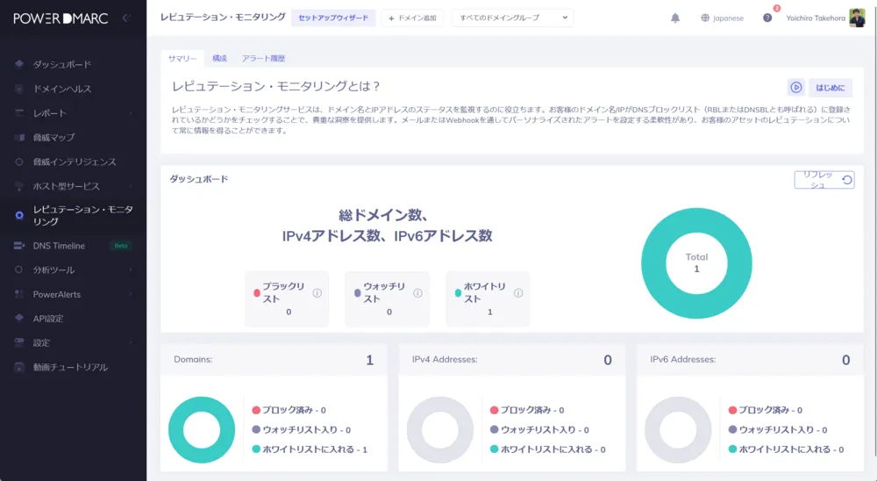The width and height of the screenshot is (877, 481).
Task: Toggle ブロック済み legend in Domains chart
Action: tap(289, 410)
